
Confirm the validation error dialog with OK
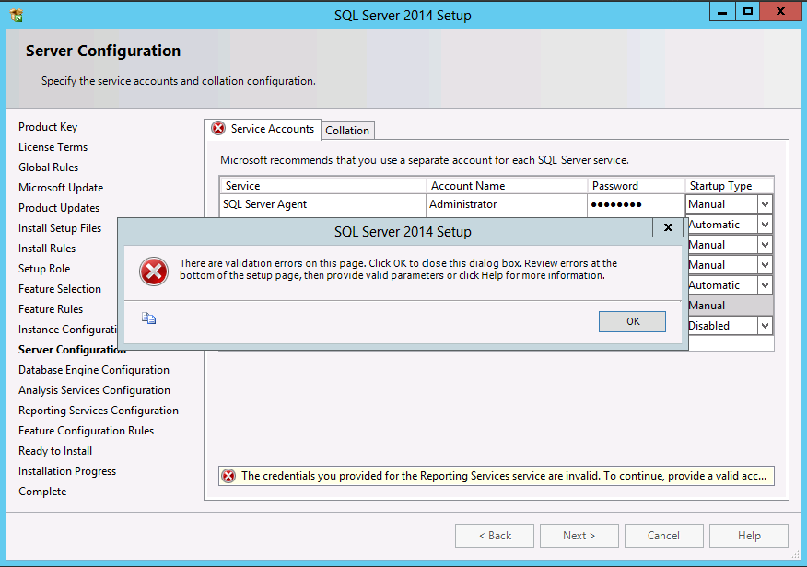632,321
